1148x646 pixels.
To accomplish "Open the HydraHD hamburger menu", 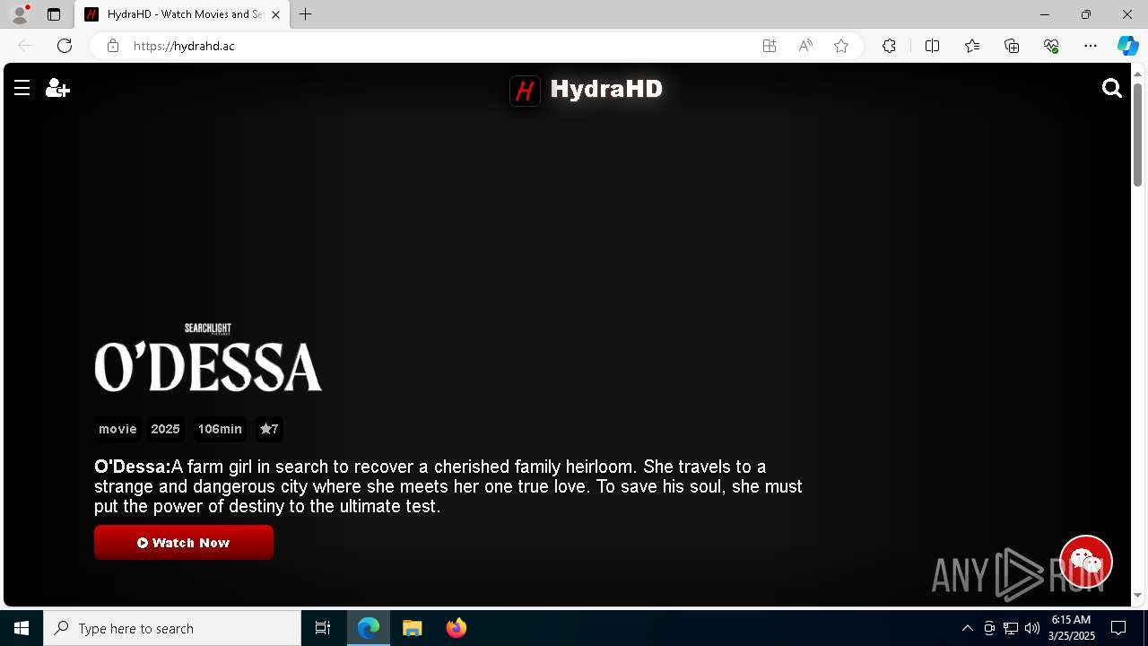I will click(22, 88).
